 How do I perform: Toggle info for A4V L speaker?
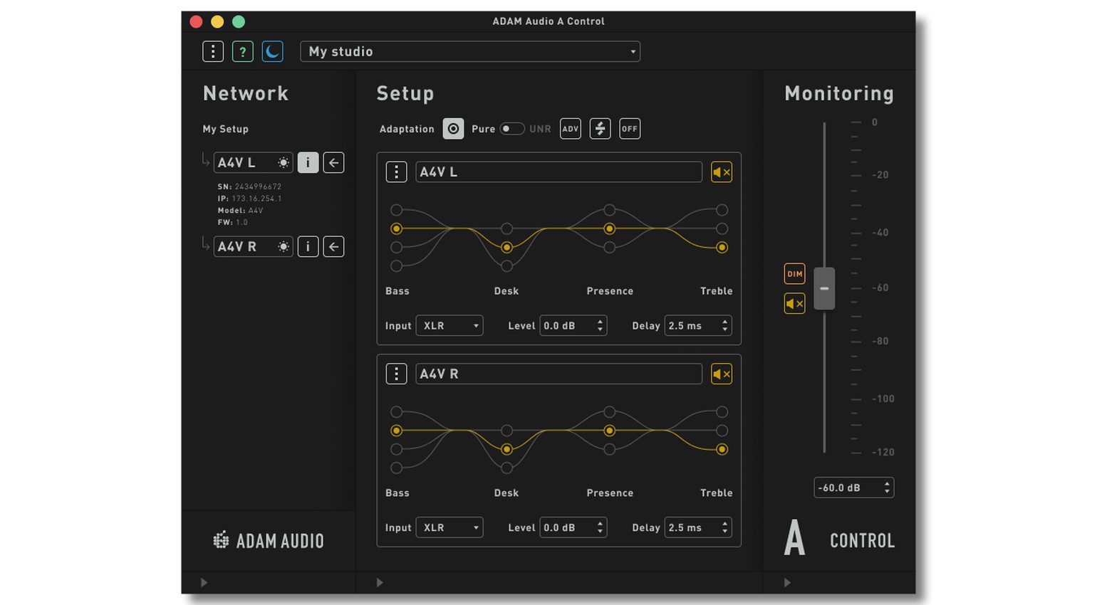point(308,163)
